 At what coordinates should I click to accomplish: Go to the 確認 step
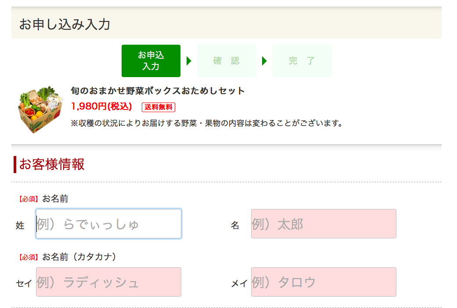pos(227,61)
